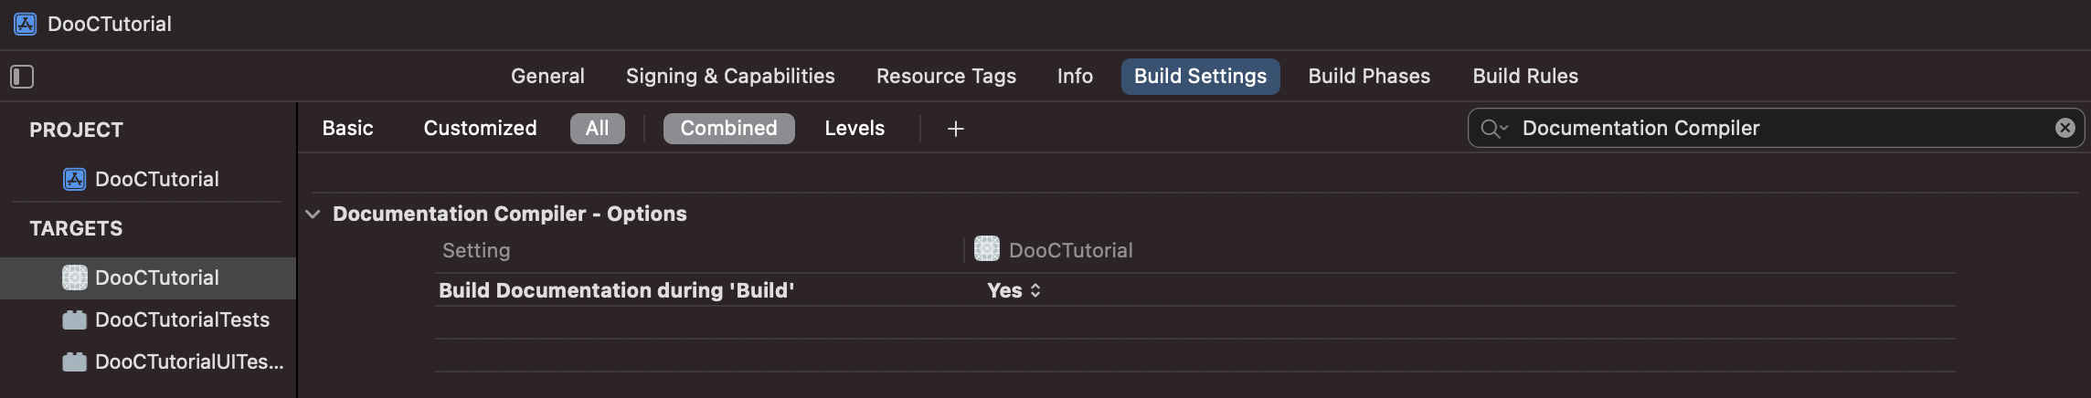Screen dimensions: 2091x398
Task: Click the Documentation Compiler search field
Action: click(x=1776, y=128)
